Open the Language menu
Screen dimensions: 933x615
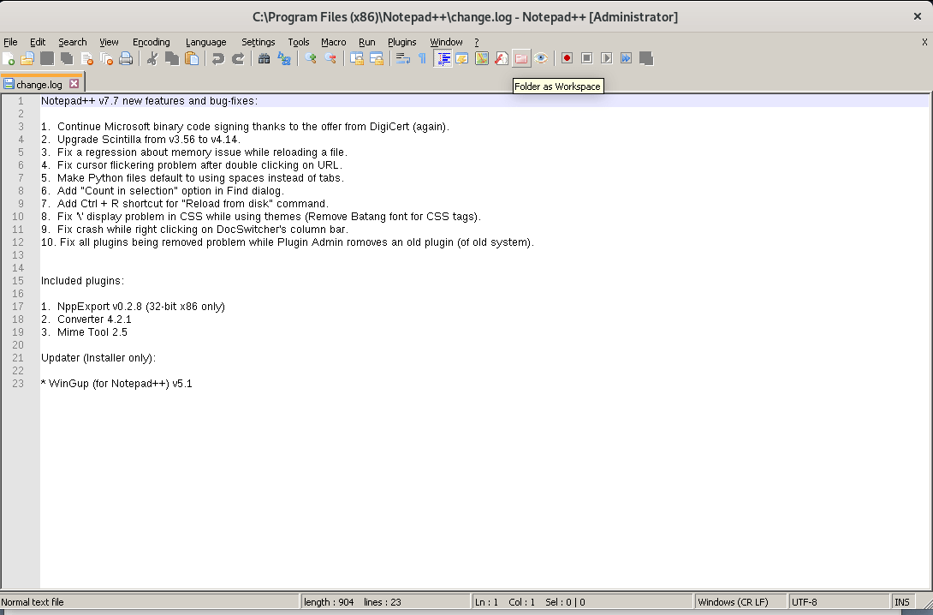click(206, 42)
